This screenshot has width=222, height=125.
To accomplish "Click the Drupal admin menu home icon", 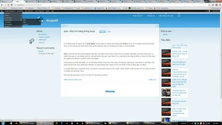I will (x=2, y=11).
